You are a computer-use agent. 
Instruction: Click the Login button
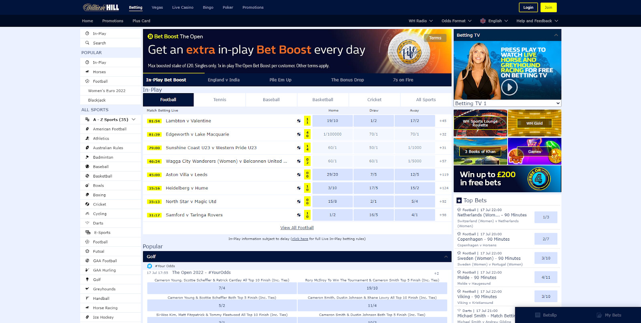[x=528, y=7]
